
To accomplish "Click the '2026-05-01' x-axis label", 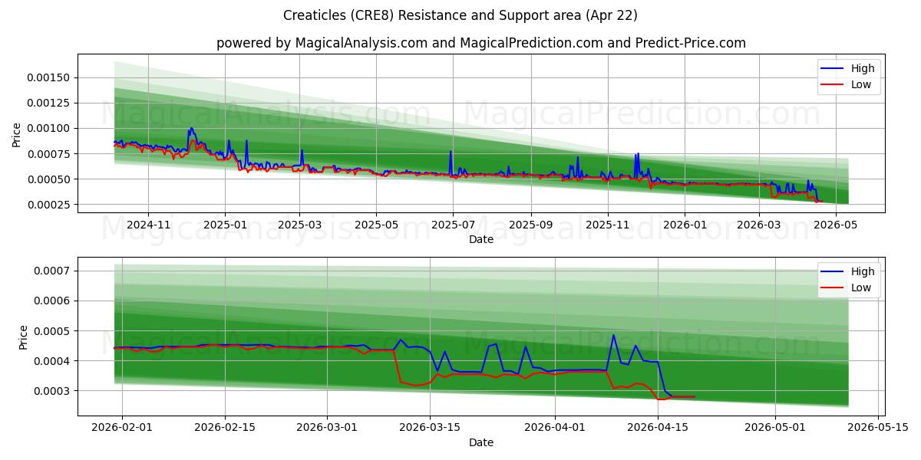I will (775, 429).
